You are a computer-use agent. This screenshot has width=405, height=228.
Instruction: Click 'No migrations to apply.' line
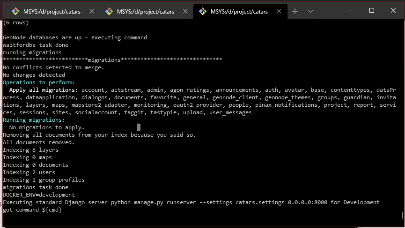[47, 127]
